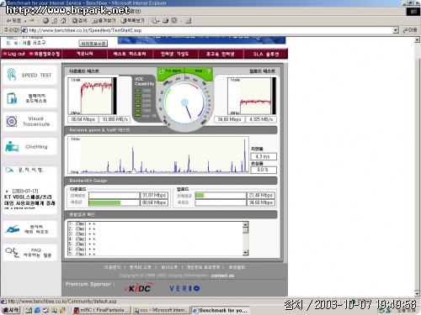The width and height of the screenshot is (421, 315).
Task: Click the contact us footer link
Action: [222, 276]
